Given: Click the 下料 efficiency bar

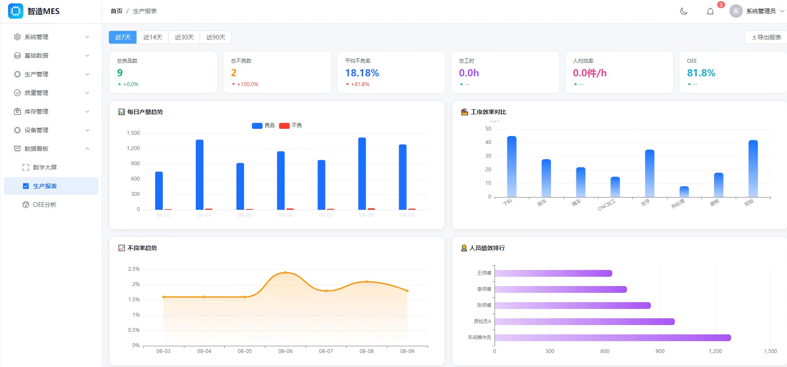Looking at the screenshot, I should (x=512, y=167).
